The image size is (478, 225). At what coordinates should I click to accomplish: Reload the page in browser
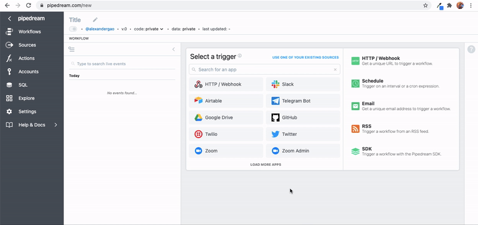pyautogui.click(x=28, y=5)
